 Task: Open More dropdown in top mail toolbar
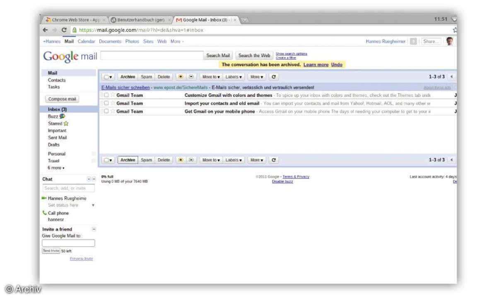(x=257, y=77)
